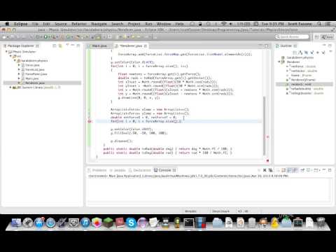Screen dimensions: 336x252
Task: Open Terminal from the Dock
Action: (188, 223)
